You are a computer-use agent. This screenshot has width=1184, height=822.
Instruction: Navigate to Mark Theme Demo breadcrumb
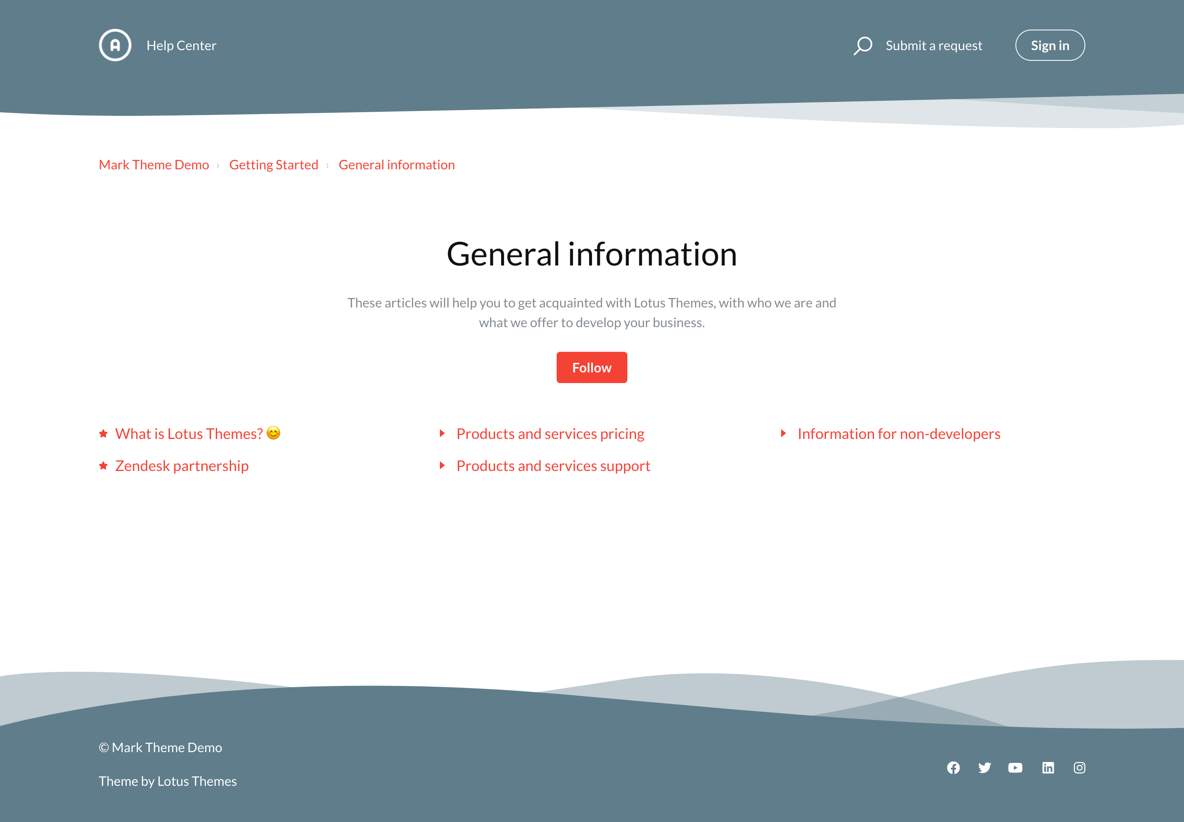[x=153, y=165]
